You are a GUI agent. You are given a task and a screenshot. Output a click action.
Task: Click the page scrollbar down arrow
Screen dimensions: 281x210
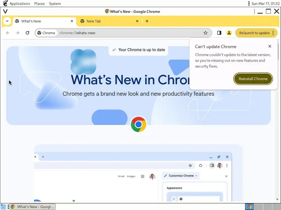coord(277,199)
